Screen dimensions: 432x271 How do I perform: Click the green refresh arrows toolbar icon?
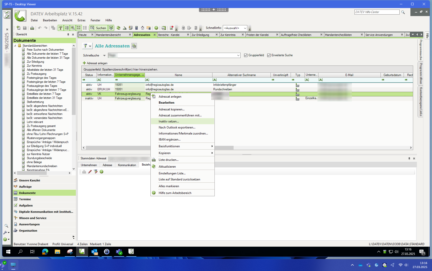118,28
